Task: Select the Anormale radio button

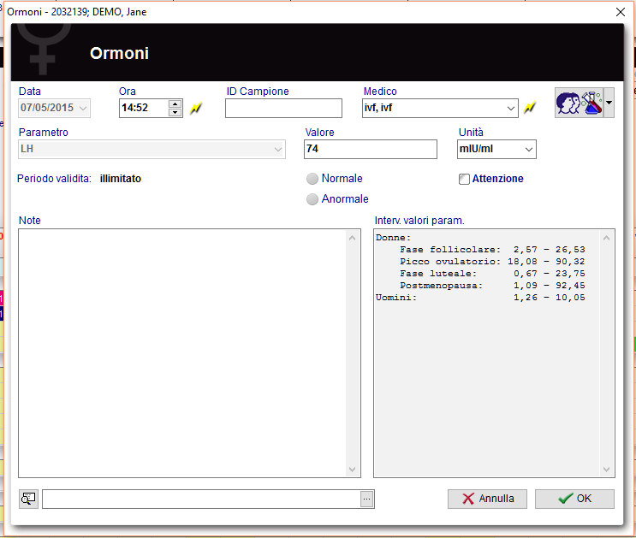Action: [x=312, y=199]
